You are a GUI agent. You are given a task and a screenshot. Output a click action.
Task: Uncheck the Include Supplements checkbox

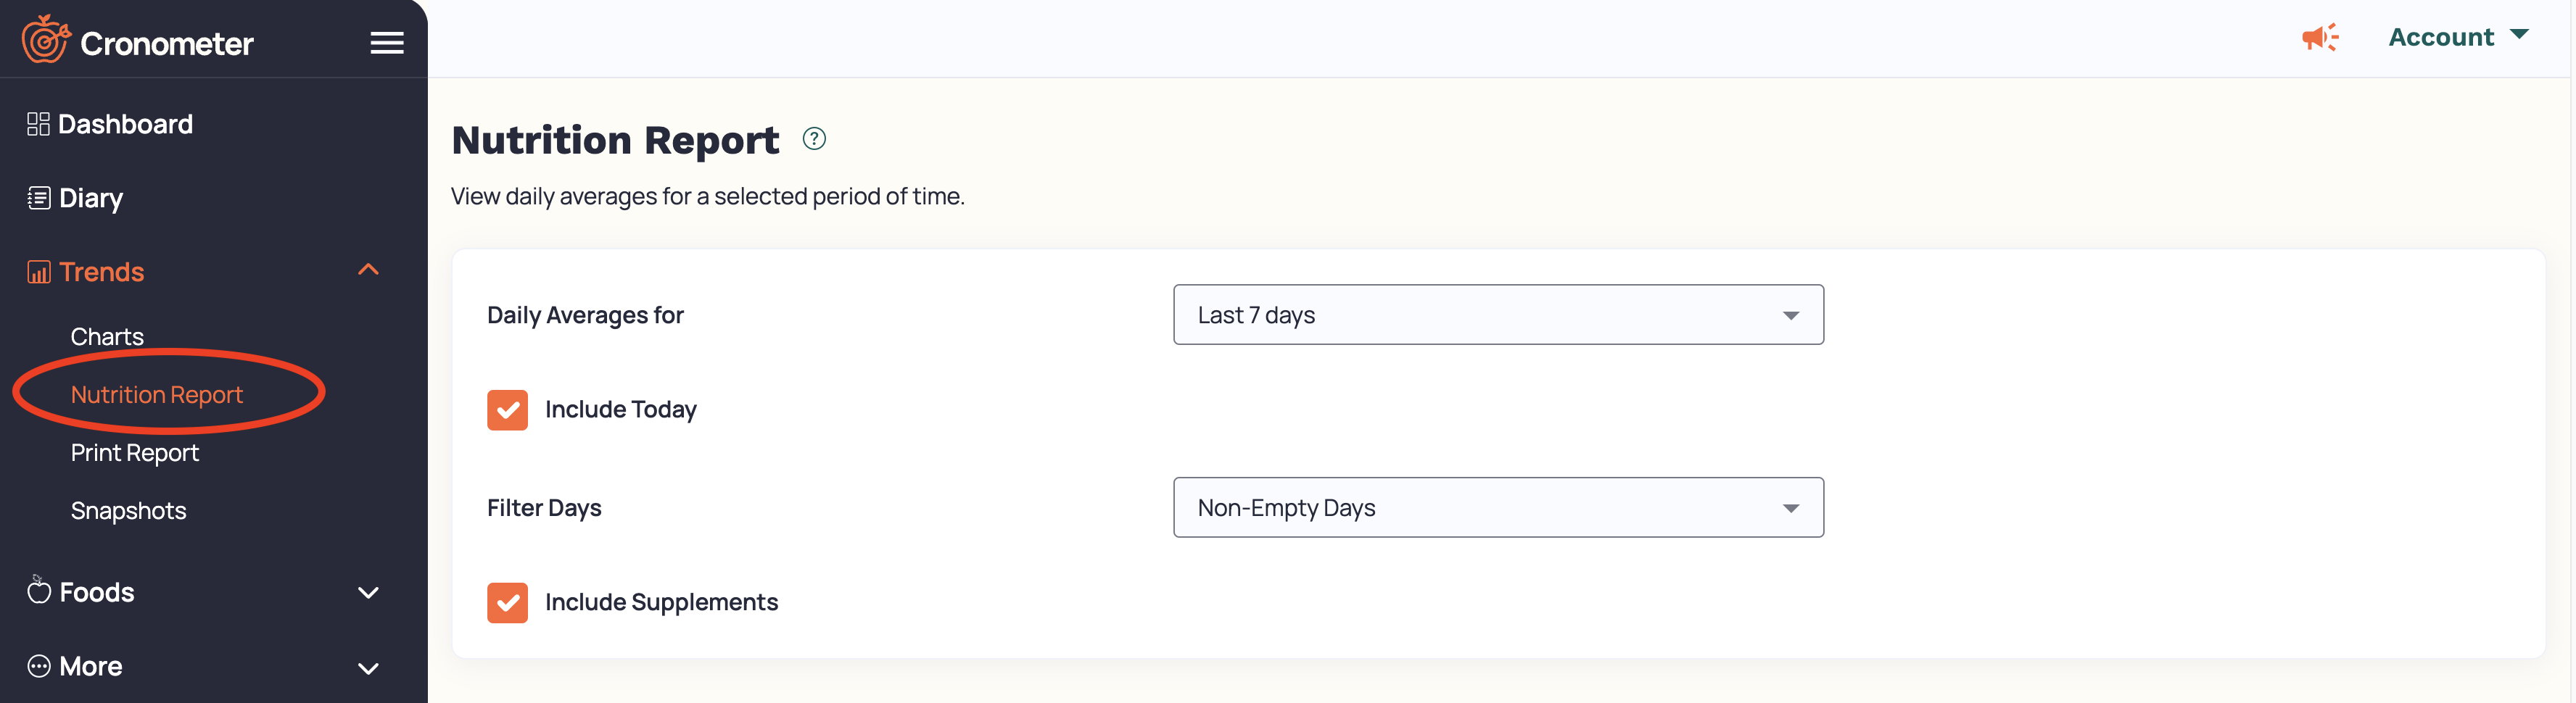(507, 603)
